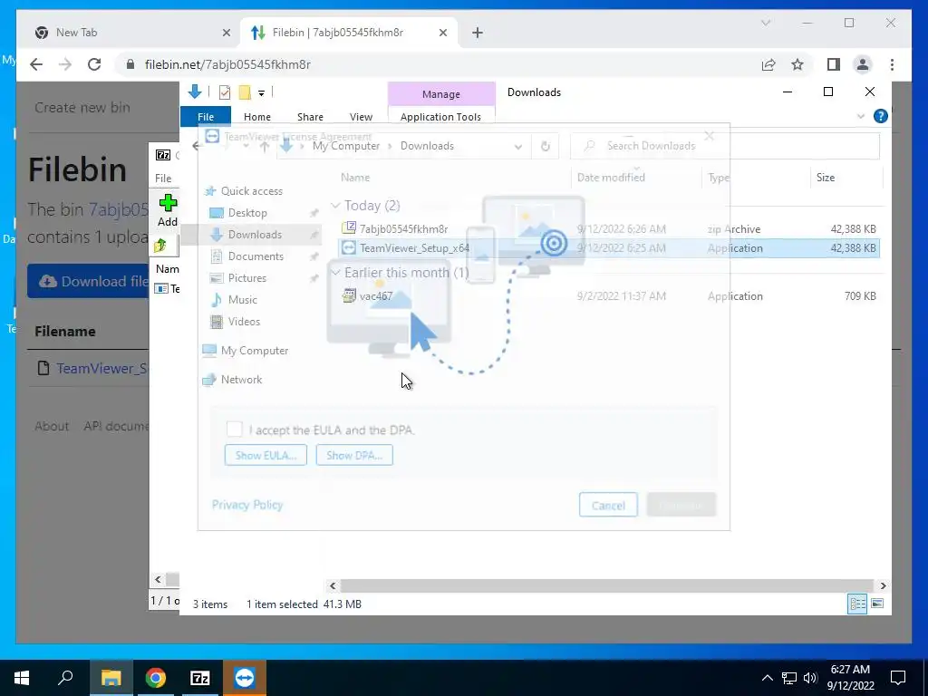Open a new Chrome tab with plus

tap(478, 33)
